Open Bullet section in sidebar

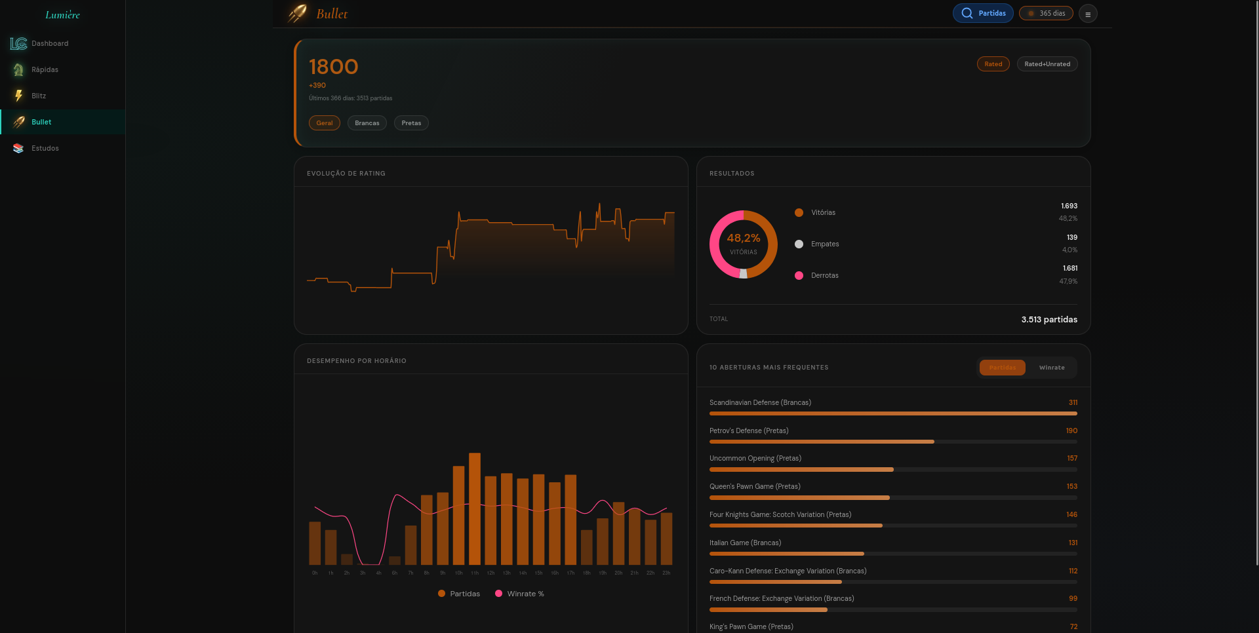point(63,122)
